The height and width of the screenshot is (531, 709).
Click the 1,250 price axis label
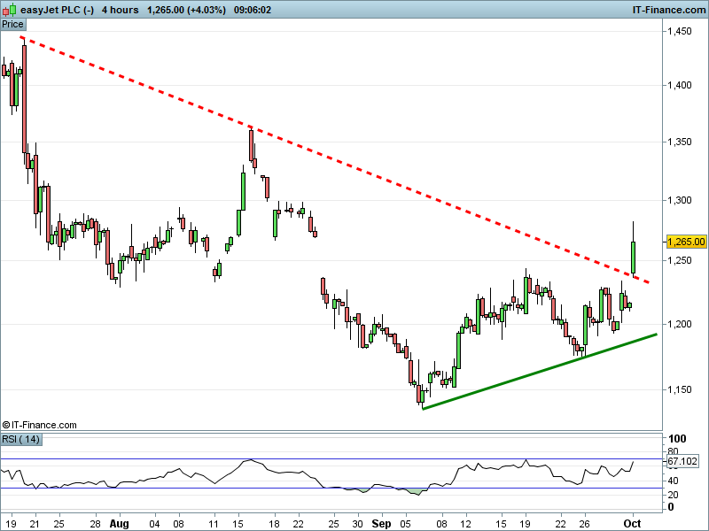[680, 260]
